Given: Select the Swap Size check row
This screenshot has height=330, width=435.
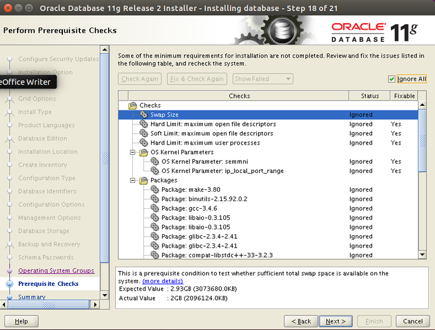Looking at the screenshot, I should coord(268,115).
